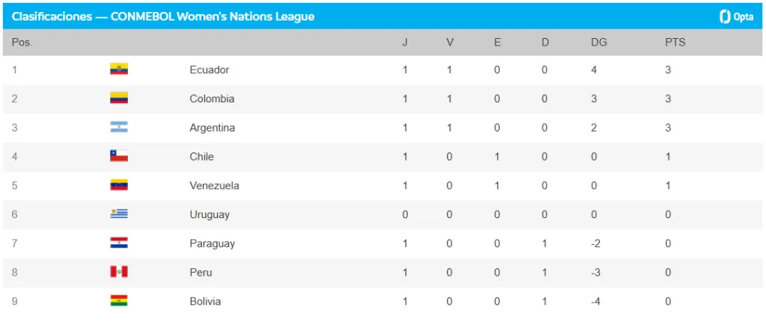Click the Ecuador flag icon
The width and height of the screenshot is (766, 322).
click(x=119, y=69)
